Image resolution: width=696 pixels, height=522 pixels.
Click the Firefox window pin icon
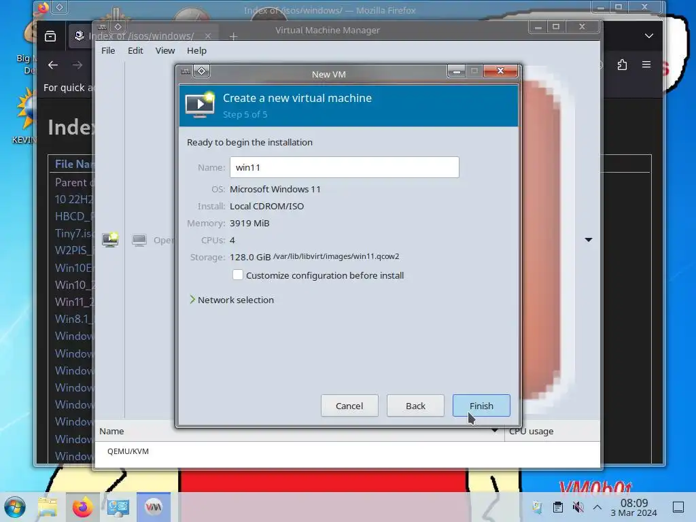tap(60, 7)
